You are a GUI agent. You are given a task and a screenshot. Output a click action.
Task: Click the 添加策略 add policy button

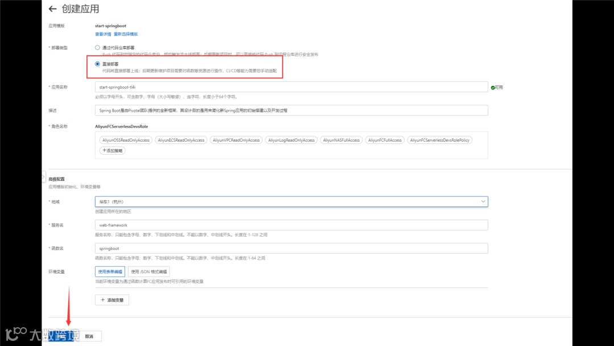point(113,150)
